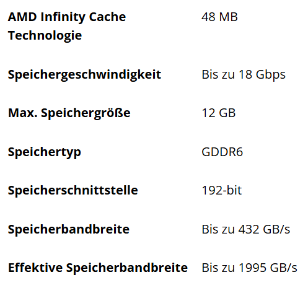308x293 pixels.
Task: Select the GDDR6 value
Action: (222, 152)
